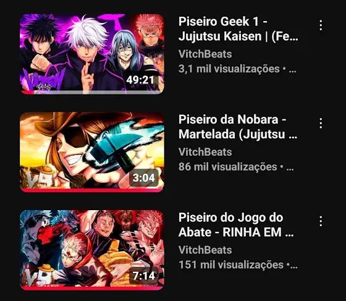Screen dimensions: 346x301
Task: Open more options for Piseiro do Jogo do Abate
Action: (x=321, y=221)
